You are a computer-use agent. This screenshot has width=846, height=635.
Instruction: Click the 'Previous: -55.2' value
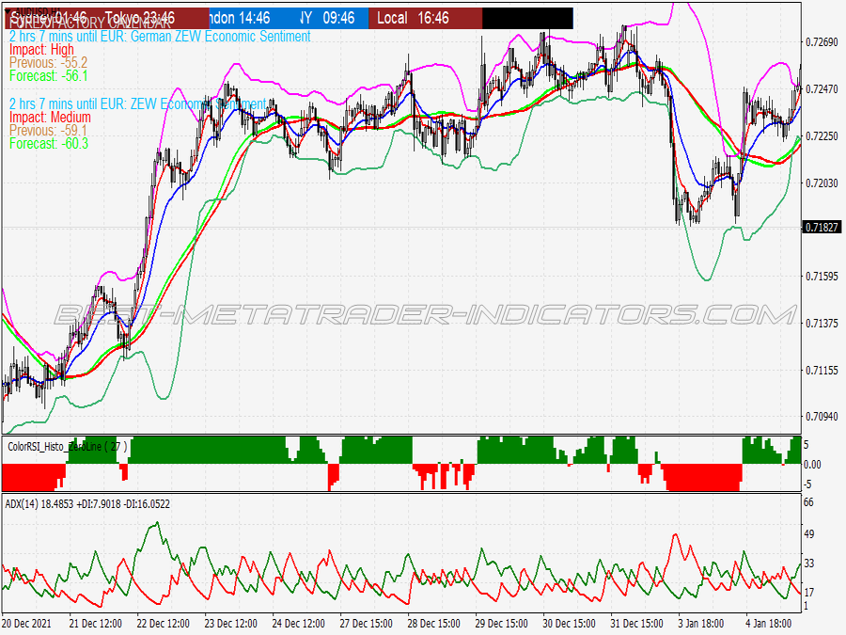coord(48,63)
